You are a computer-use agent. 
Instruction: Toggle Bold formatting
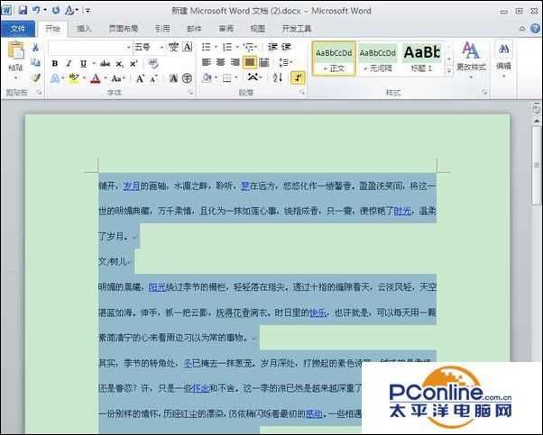coord(55,63)
